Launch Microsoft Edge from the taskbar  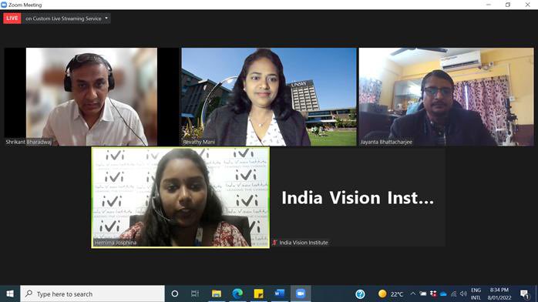[x=237, y=294]
